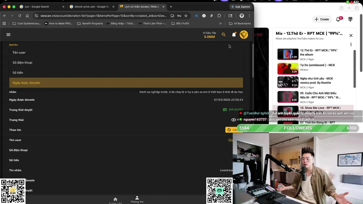Click the Mix playlist panel scrollbar

pyautogui.click(x=354, y=69)
